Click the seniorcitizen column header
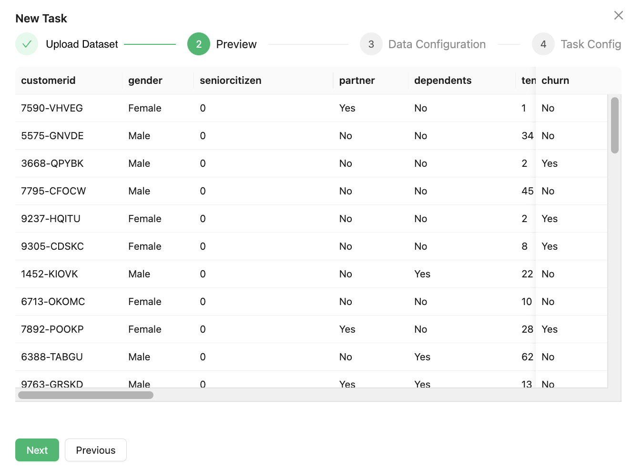 [x=230, y=81]
